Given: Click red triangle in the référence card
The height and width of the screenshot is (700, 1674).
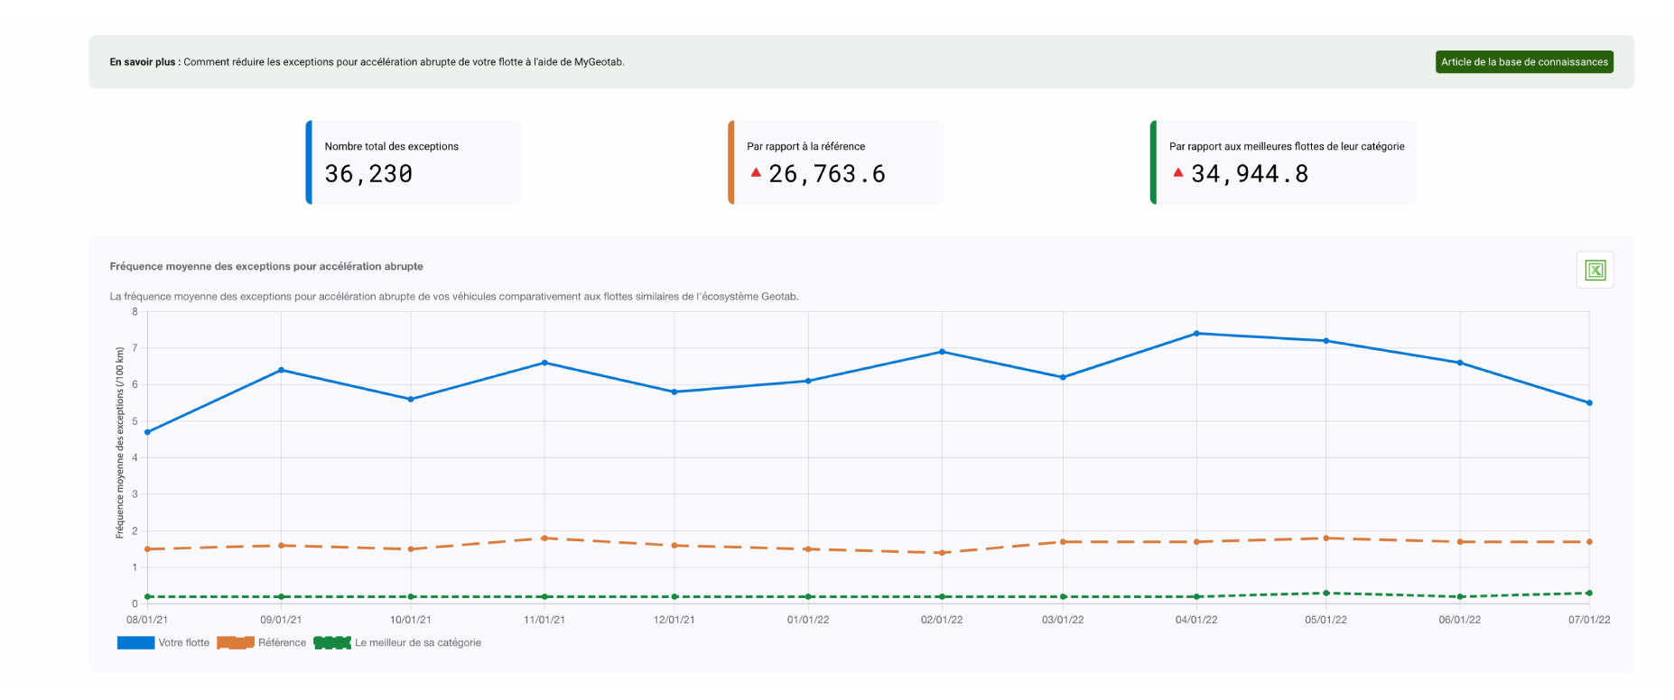Looking at the screenshot, I should 756,172.
